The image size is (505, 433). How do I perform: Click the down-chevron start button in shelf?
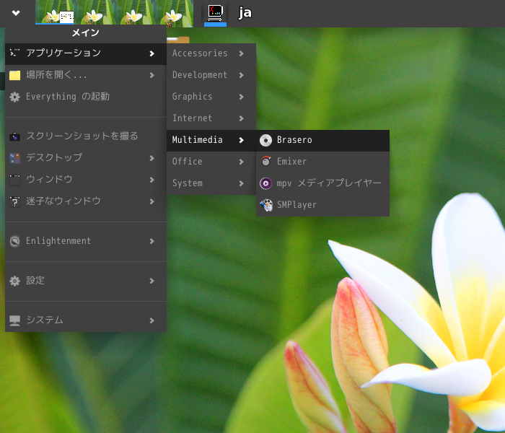(16, 13)
